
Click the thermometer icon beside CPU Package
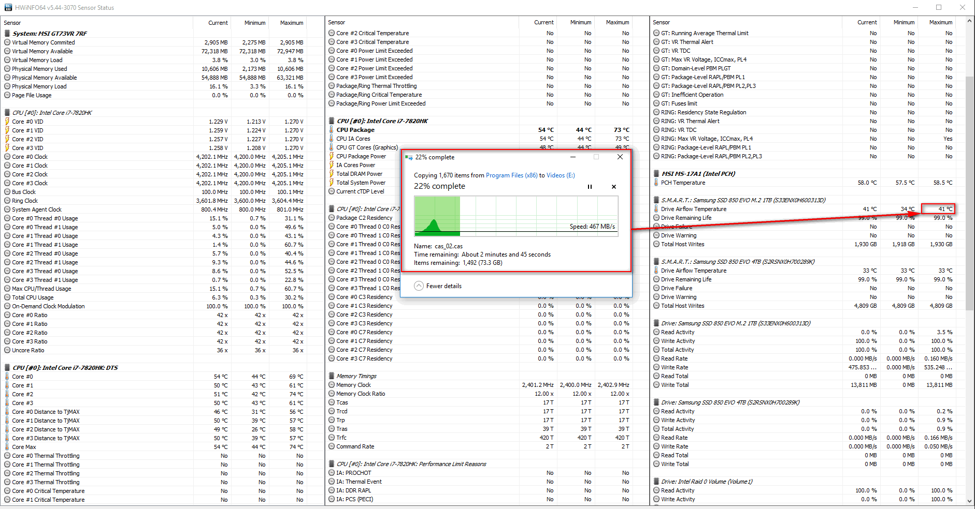[x=332, y=130]
